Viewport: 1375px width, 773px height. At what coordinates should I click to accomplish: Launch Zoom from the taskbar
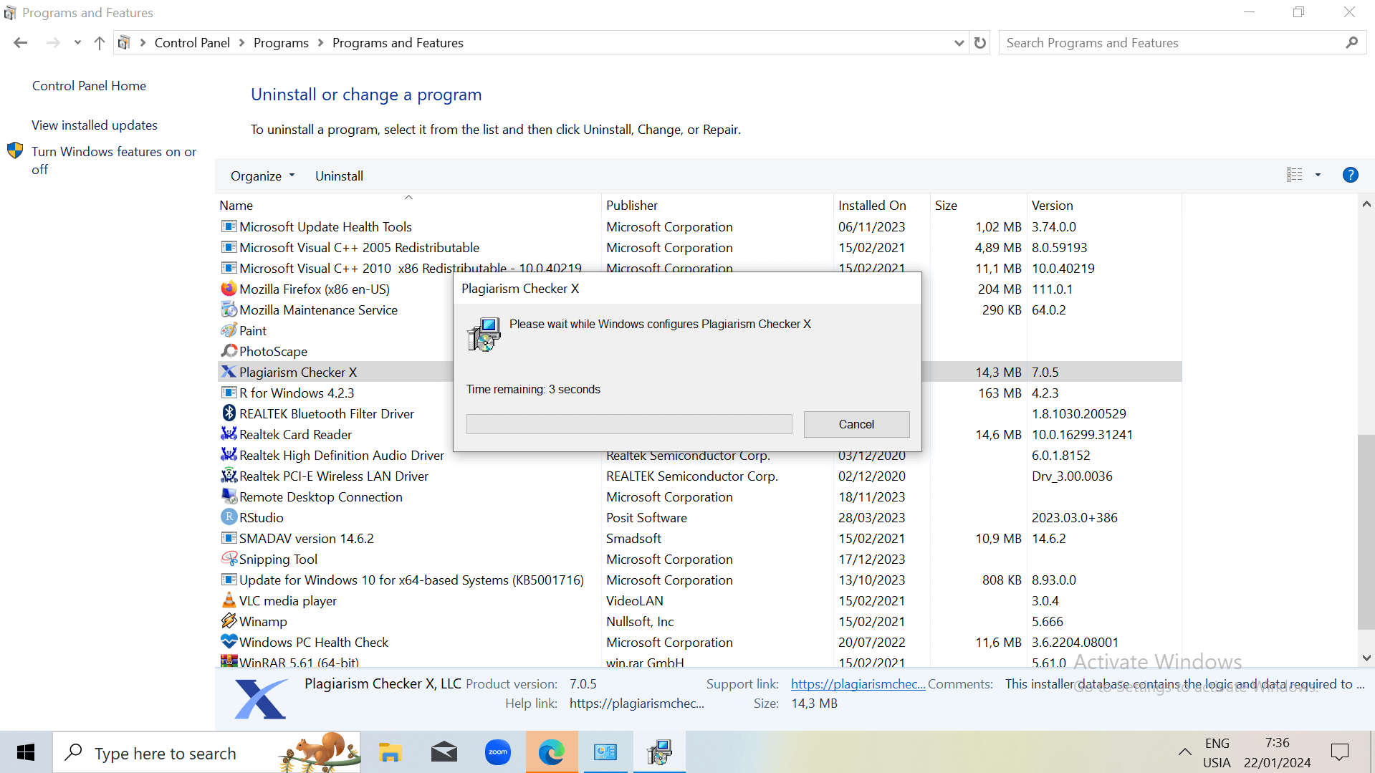(498, 752)
